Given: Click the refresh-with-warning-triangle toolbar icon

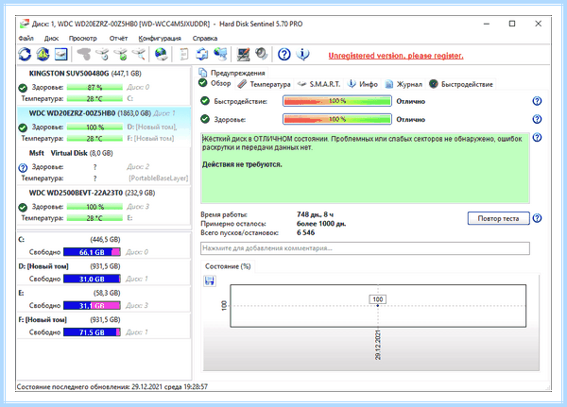Looking at the screenshot, I should click(43, 55).
